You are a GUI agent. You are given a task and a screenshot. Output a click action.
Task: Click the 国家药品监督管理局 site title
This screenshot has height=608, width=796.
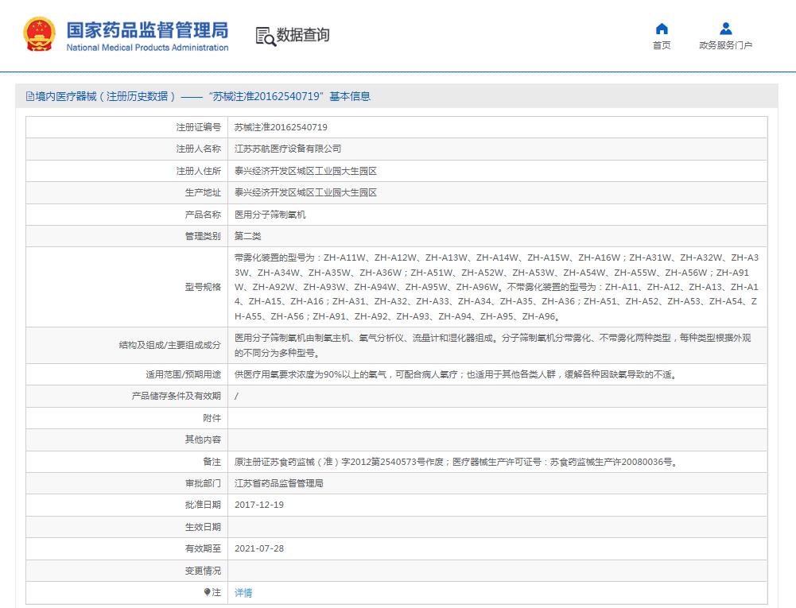147,29
